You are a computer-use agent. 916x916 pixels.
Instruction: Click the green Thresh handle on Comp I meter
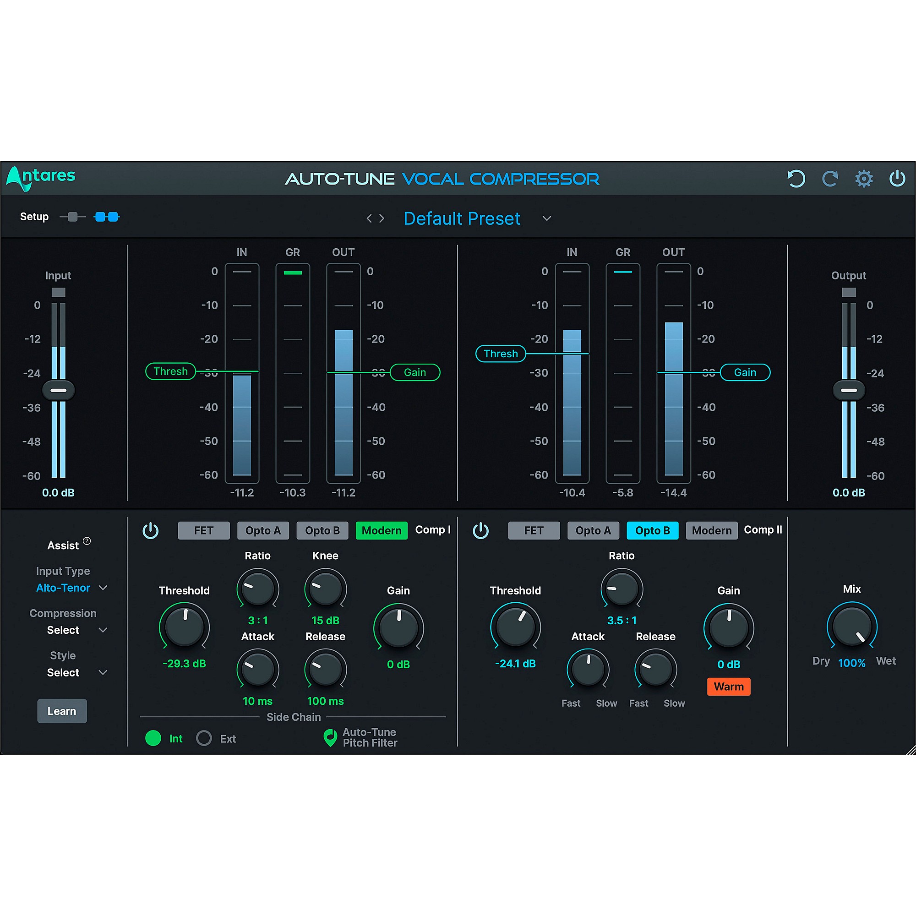coord(171,371)
